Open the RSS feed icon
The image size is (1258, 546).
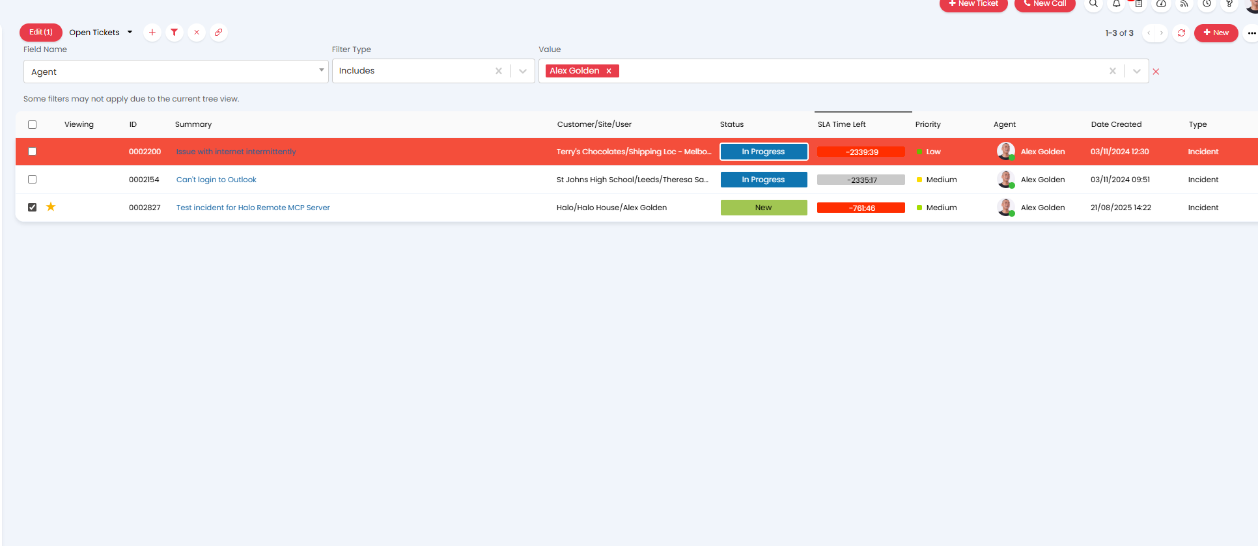[x=1184, y=4]
